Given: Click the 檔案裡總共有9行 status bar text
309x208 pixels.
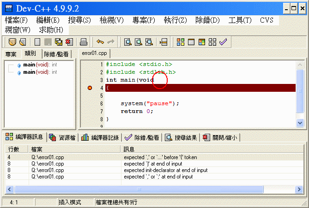Looking at the screenshot, I should [x=116, y=202].
